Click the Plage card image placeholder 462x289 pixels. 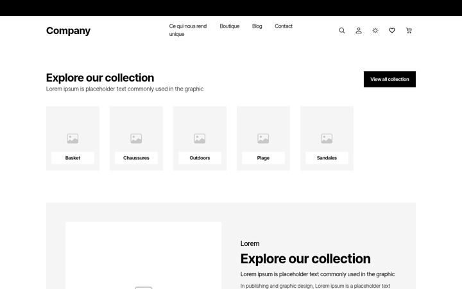click(263, 138)
